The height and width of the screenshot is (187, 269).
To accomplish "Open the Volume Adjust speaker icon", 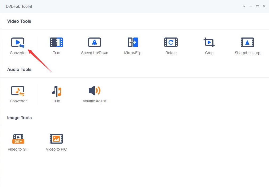I will (x=95, y=91).
